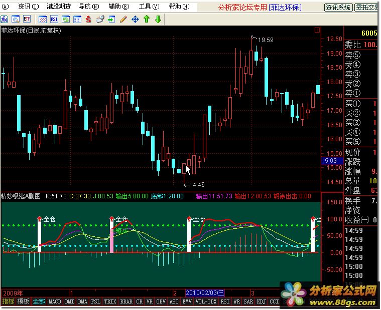Open the multi-window grid layout icon
The width and height of the screenshot is (381, 310).
[77, 19]
